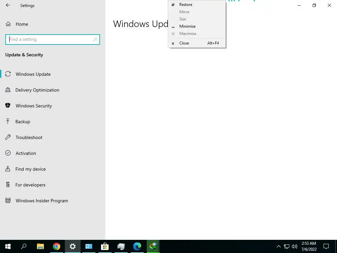This screenshot has height=253, width=337.
Task: Open For developers settings
Action: coord(52,185)
